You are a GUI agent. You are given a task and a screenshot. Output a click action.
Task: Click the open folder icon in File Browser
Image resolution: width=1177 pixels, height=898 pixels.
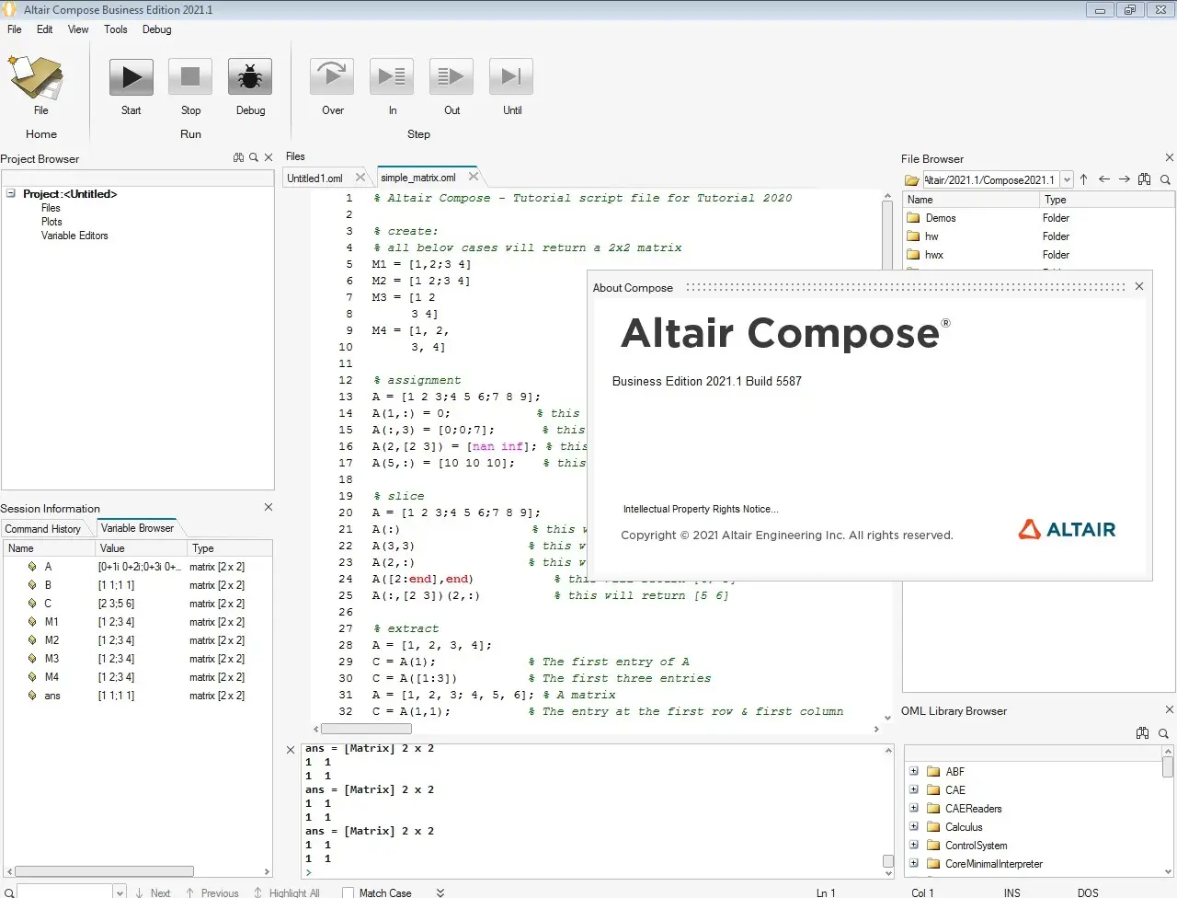[x=912, y=180]
